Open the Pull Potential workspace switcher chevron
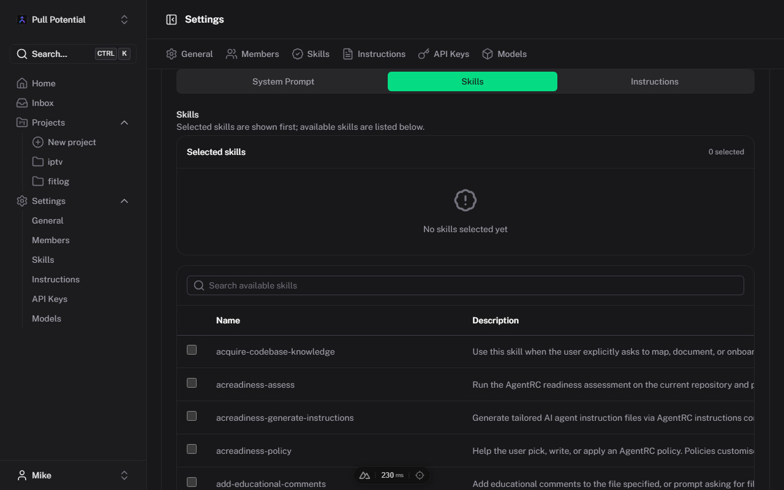Screen dimensions: 784x490 pyautogui.click(x=124, y=20)
